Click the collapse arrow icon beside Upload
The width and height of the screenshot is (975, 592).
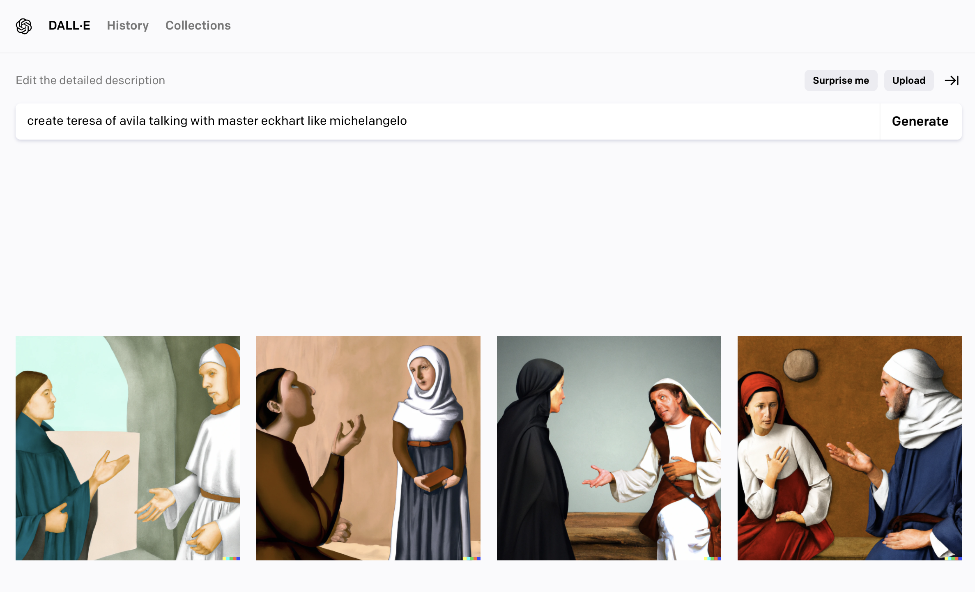click(952, 80)
